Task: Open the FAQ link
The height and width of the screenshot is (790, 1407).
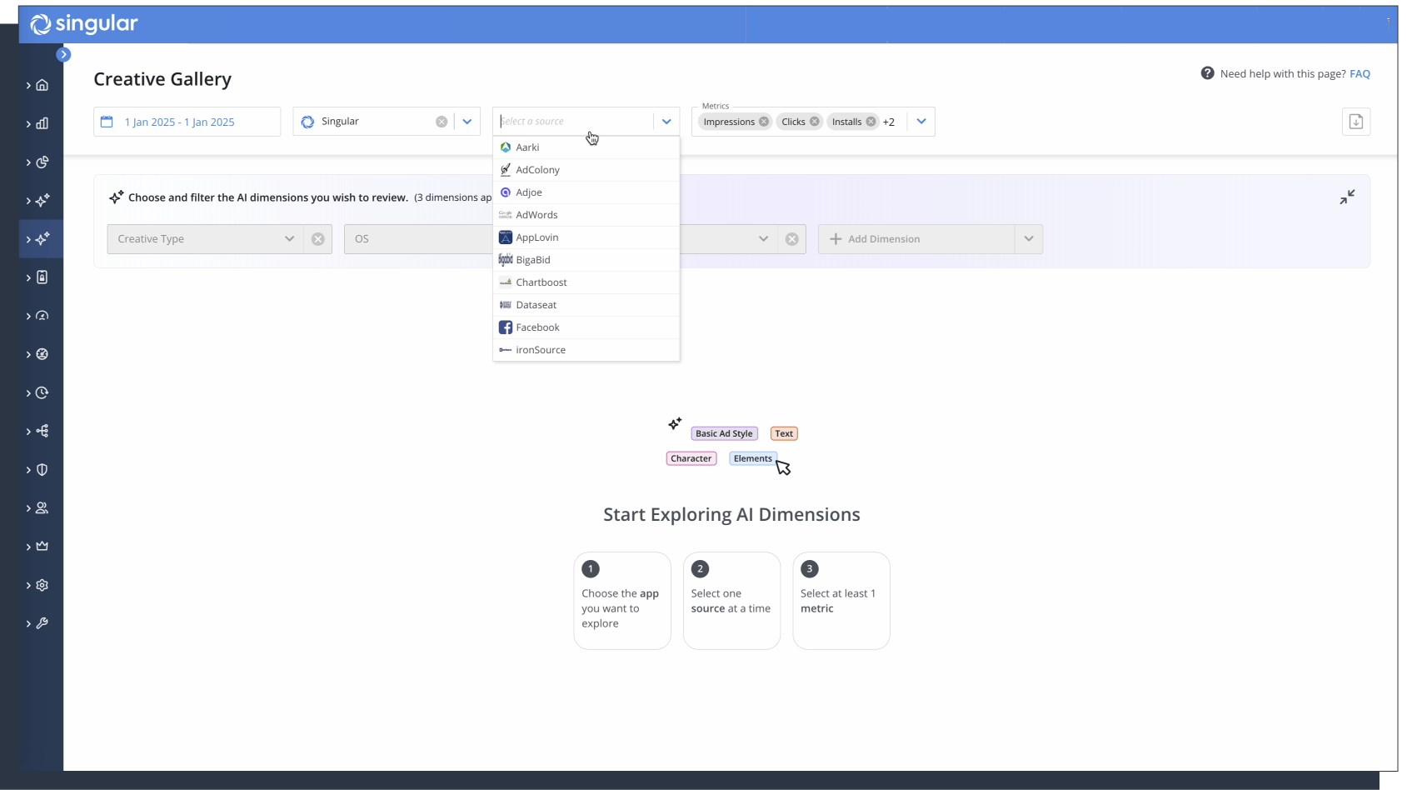Action: click(1360, 74)
